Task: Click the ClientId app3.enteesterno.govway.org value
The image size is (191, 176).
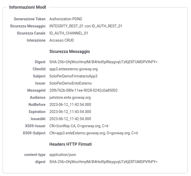Action: tap(74, 69)
